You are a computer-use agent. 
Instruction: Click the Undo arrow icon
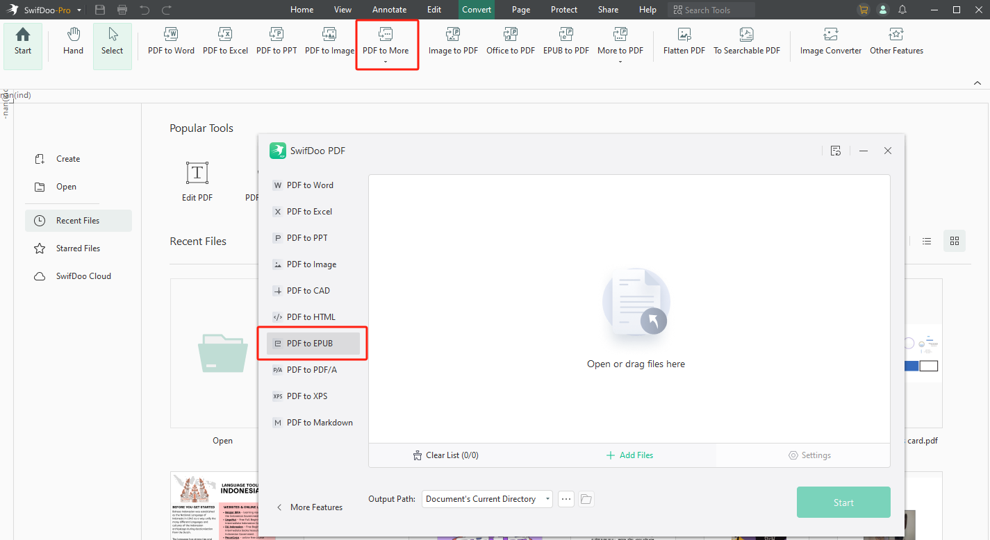tap(145, 10)
